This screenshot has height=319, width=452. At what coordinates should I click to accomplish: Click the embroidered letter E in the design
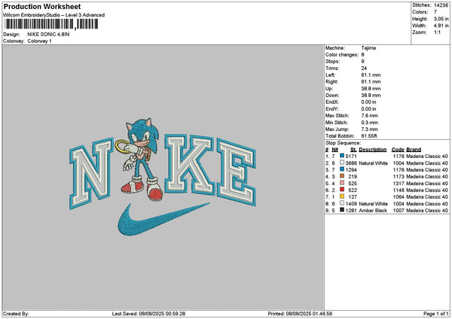237,172
